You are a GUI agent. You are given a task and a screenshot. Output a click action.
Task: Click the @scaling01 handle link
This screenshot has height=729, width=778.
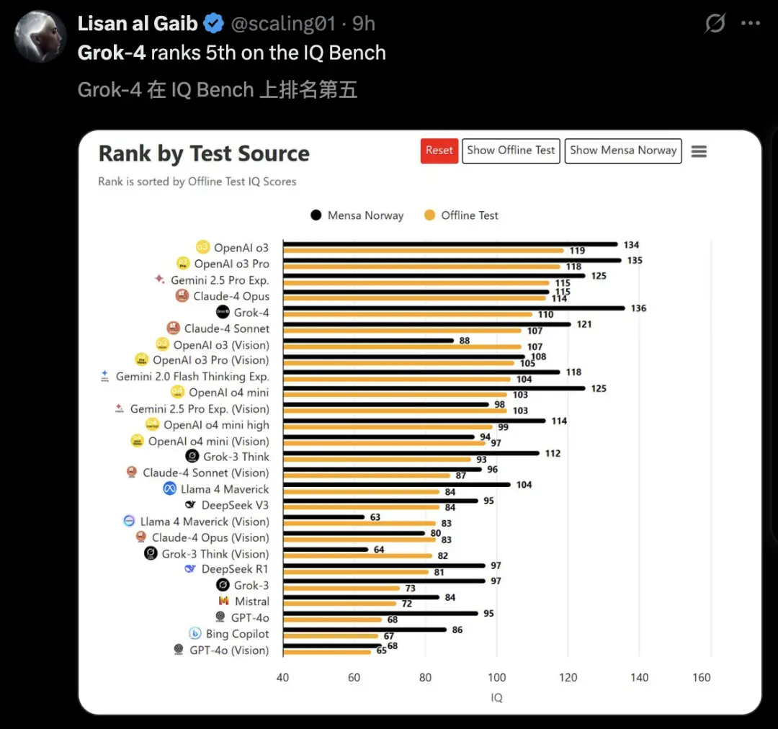click(x=283, y=24)
